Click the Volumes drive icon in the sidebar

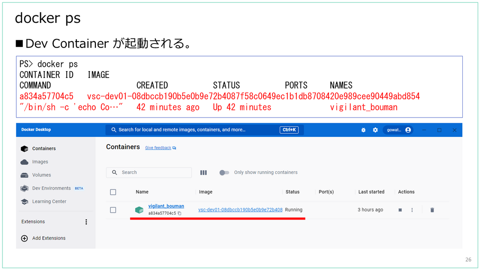(25, 175)
